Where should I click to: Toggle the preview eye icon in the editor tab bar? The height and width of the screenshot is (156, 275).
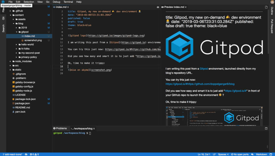coord(158,7)
